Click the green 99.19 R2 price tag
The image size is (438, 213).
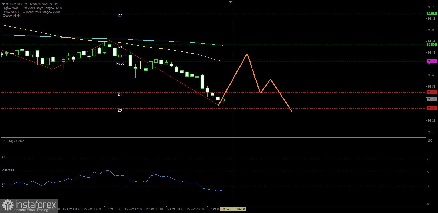(431, 14)
